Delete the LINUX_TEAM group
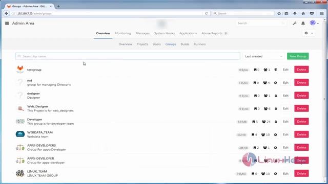Screen dimensions: 328x184 tap(301, 174)
